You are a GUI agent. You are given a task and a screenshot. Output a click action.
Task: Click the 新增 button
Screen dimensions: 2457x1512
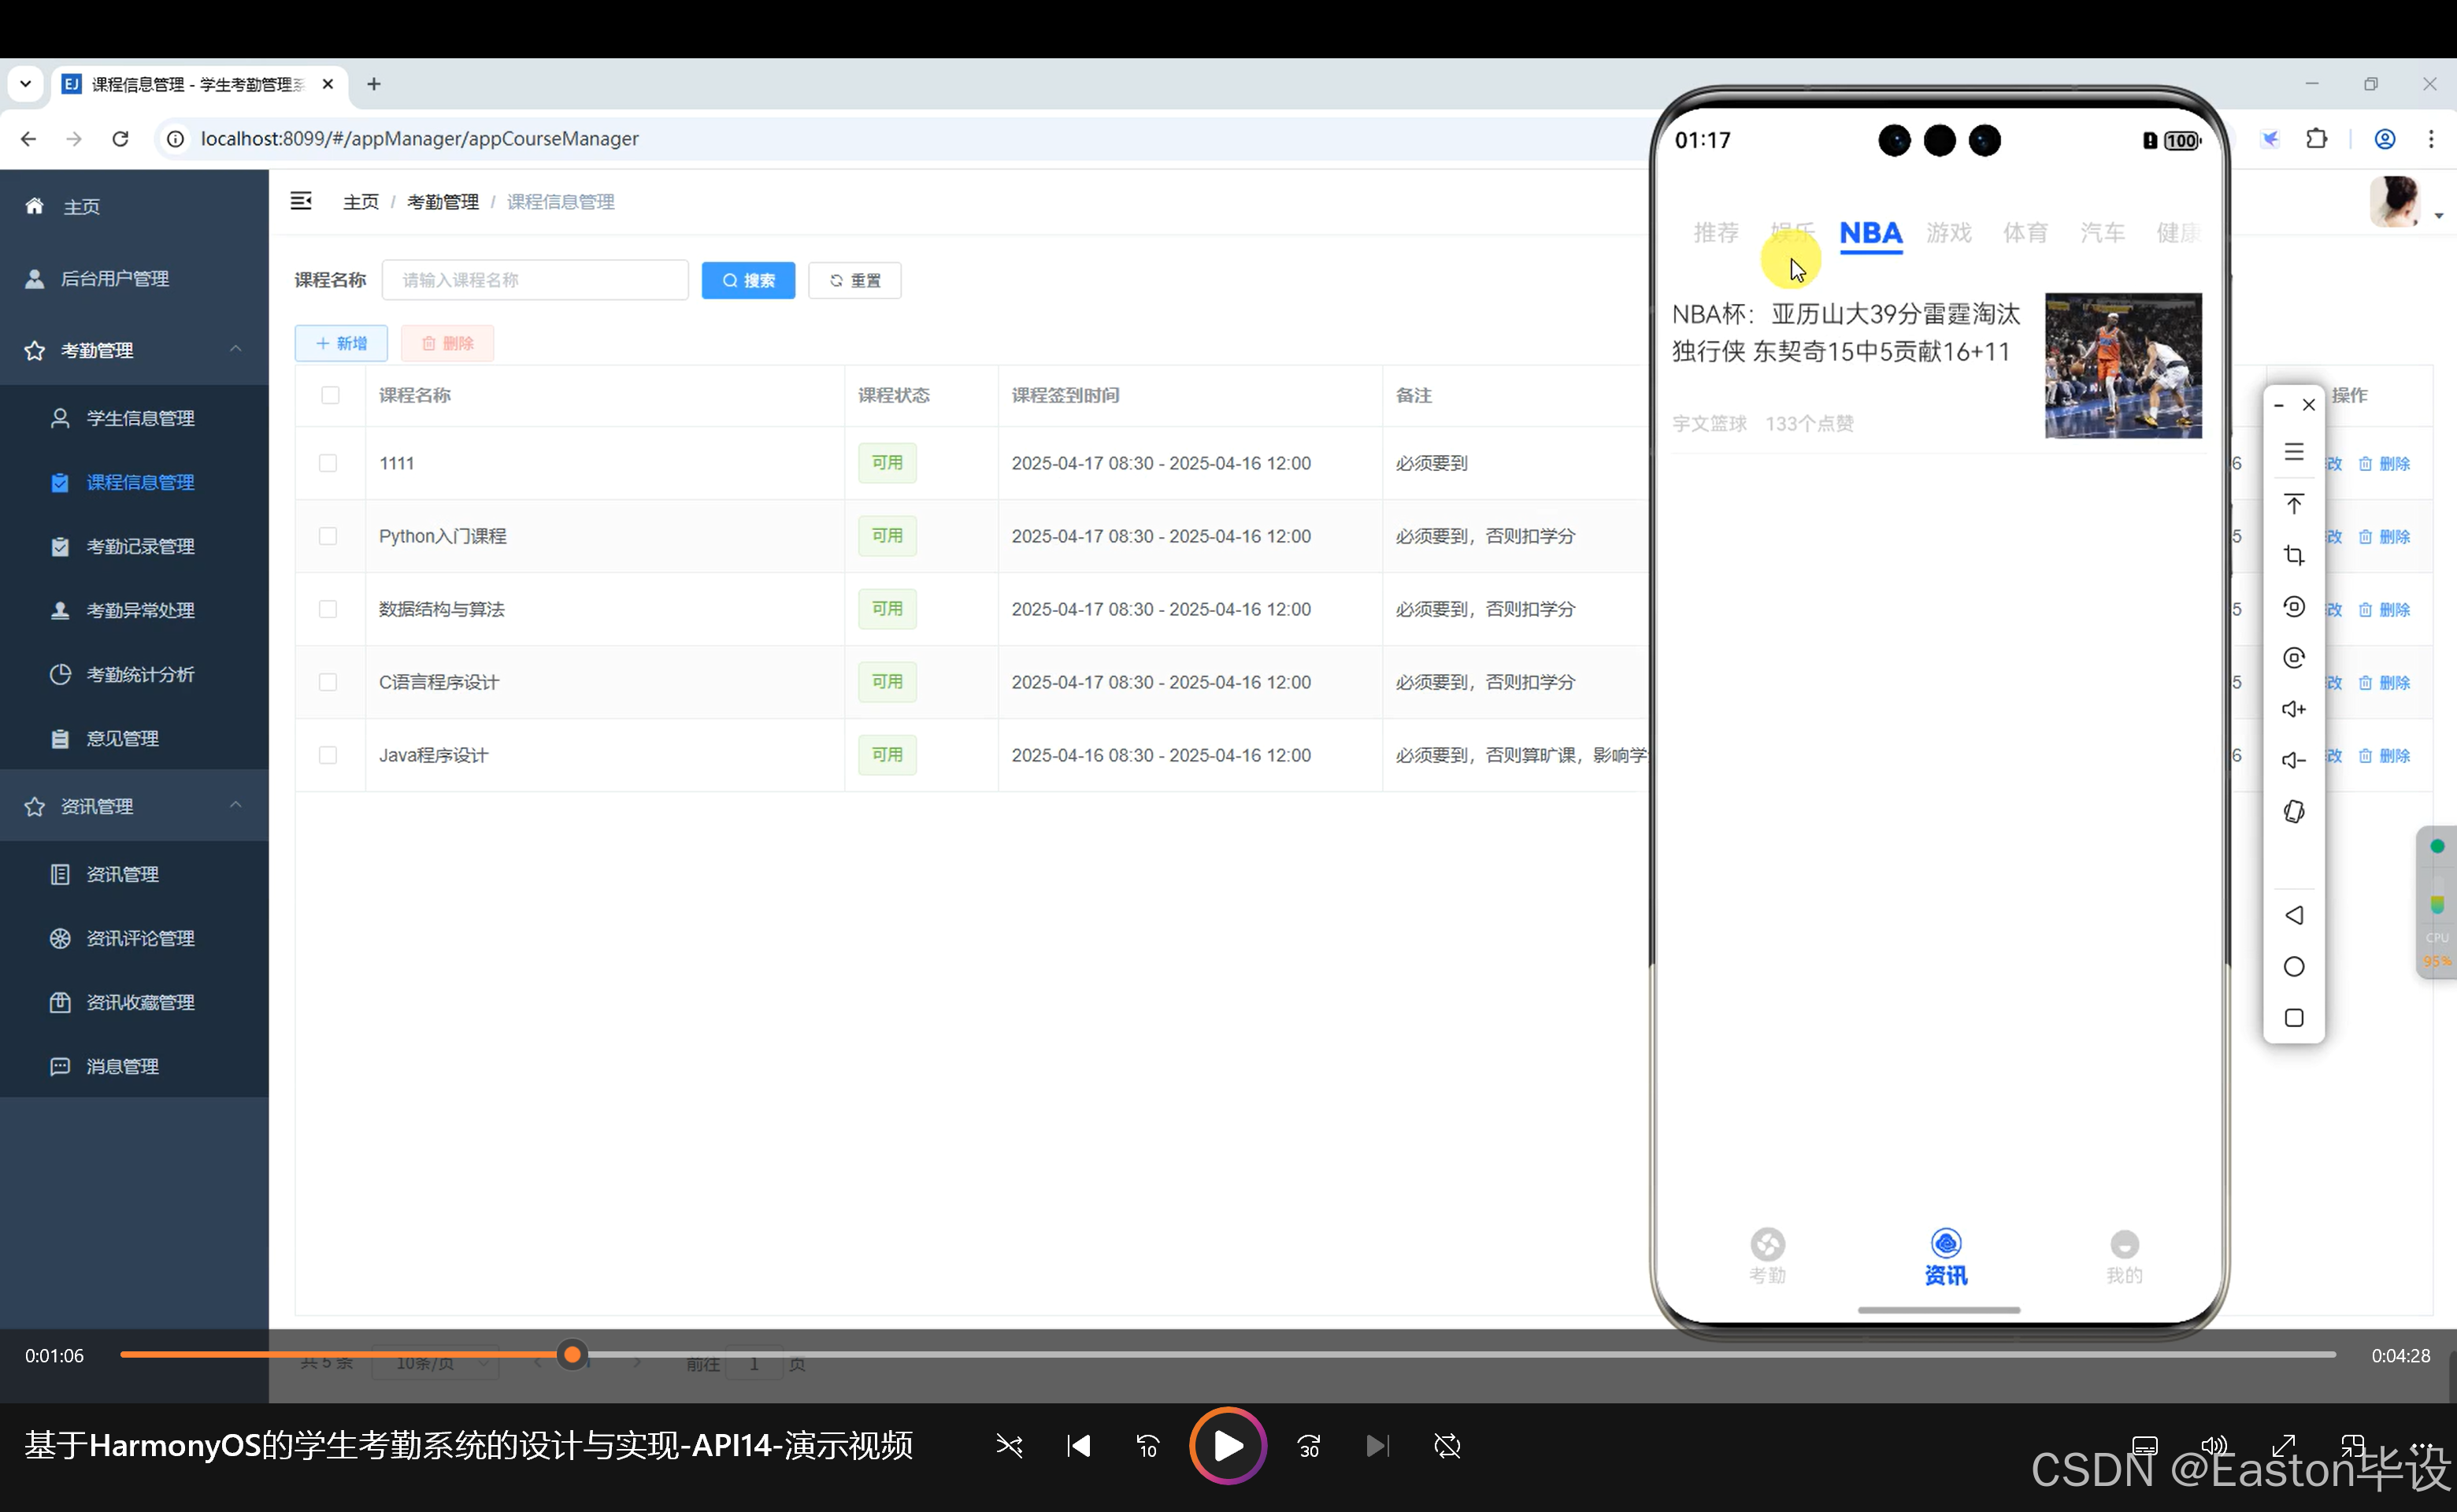tap(341, 343)
